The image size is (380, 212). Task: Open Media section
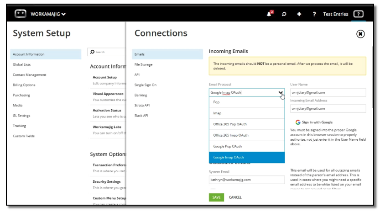[17, 105]
